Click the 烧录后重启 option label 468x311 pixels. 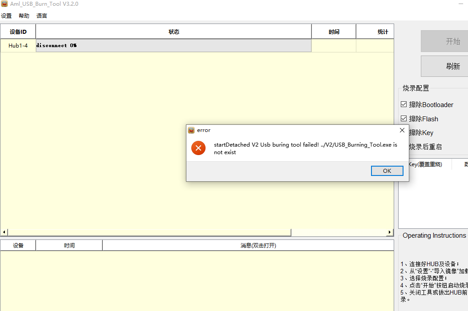[x=425, y=147]
